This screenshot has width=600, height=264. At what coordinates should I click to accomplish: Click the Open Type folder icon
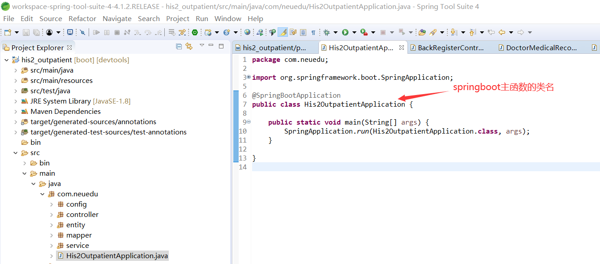click(422, 32)
